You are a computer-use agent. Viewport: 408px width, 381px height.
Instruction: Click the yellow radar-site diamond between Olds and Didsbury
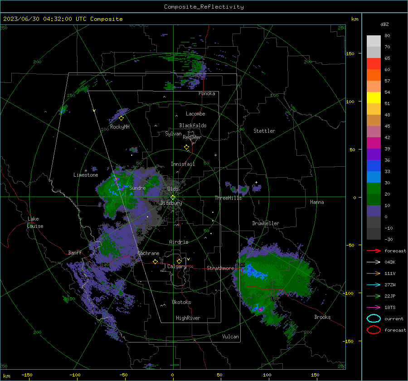(173, 197)
